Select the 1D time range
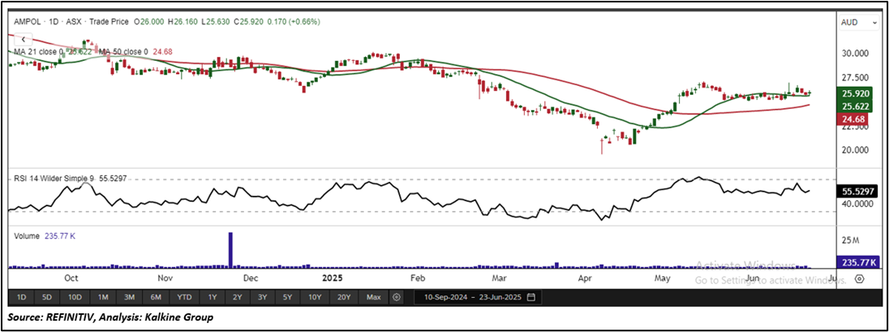This screenshot has height=332, width=889. (21, 297)
